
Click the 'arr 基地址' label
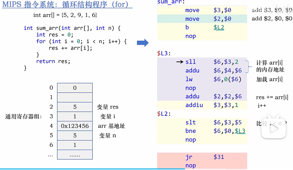coord(111,126)
